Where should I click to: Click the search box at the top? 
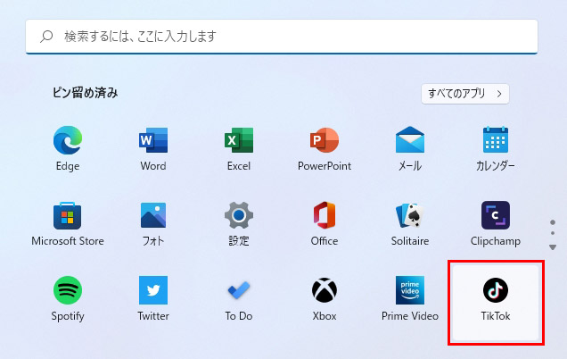282,37
